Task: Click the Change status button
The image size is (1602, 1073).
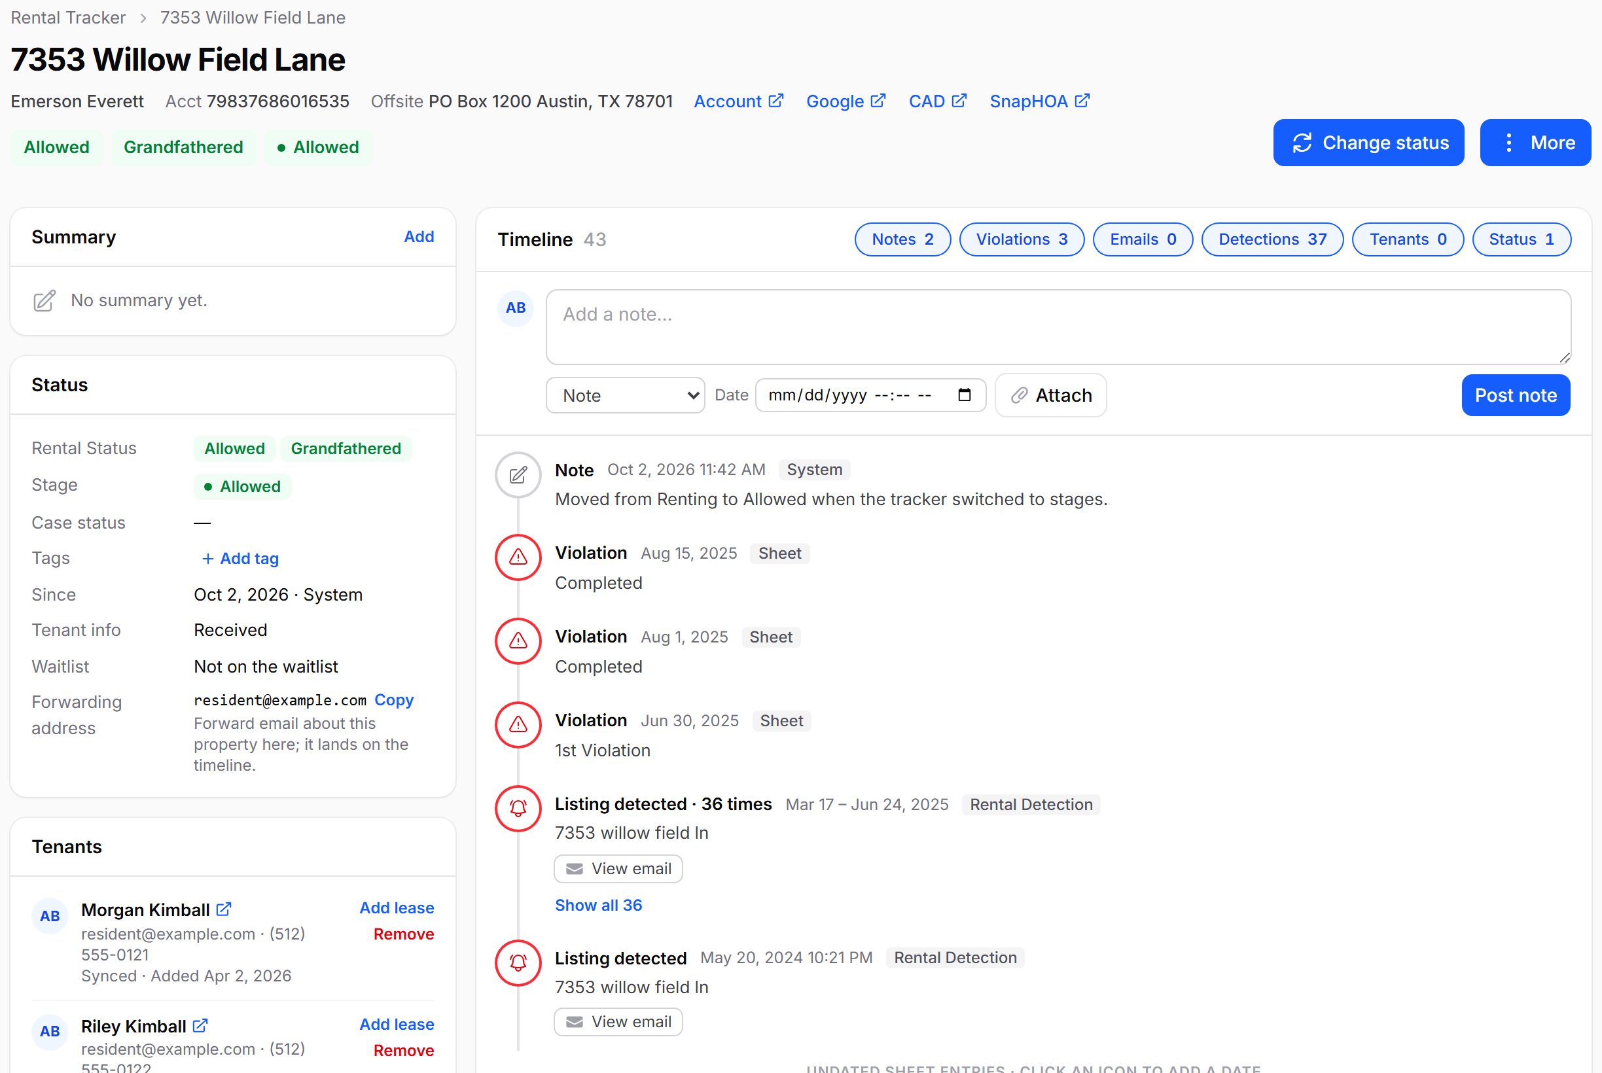Action: pyautogui.click(x=1368, y=143)
